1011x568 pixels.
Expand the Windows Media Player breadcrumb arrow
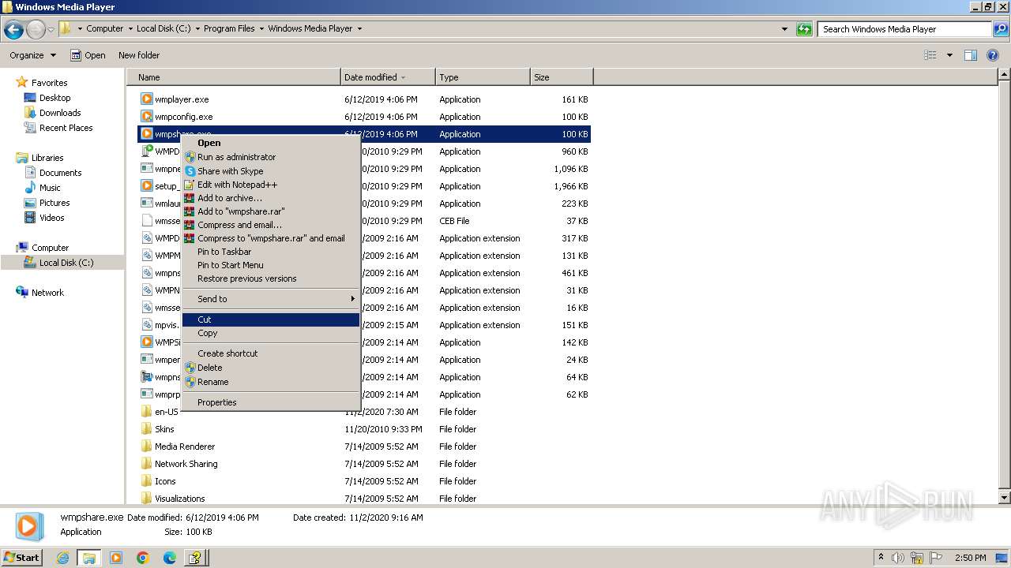pos(359,28)
